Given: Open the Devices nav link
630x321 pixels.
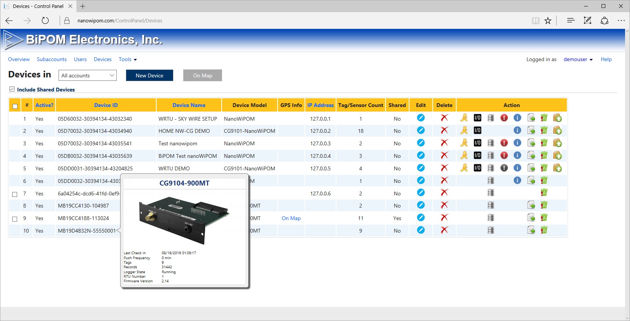Looking at the screenshot, I should (103, 60).
